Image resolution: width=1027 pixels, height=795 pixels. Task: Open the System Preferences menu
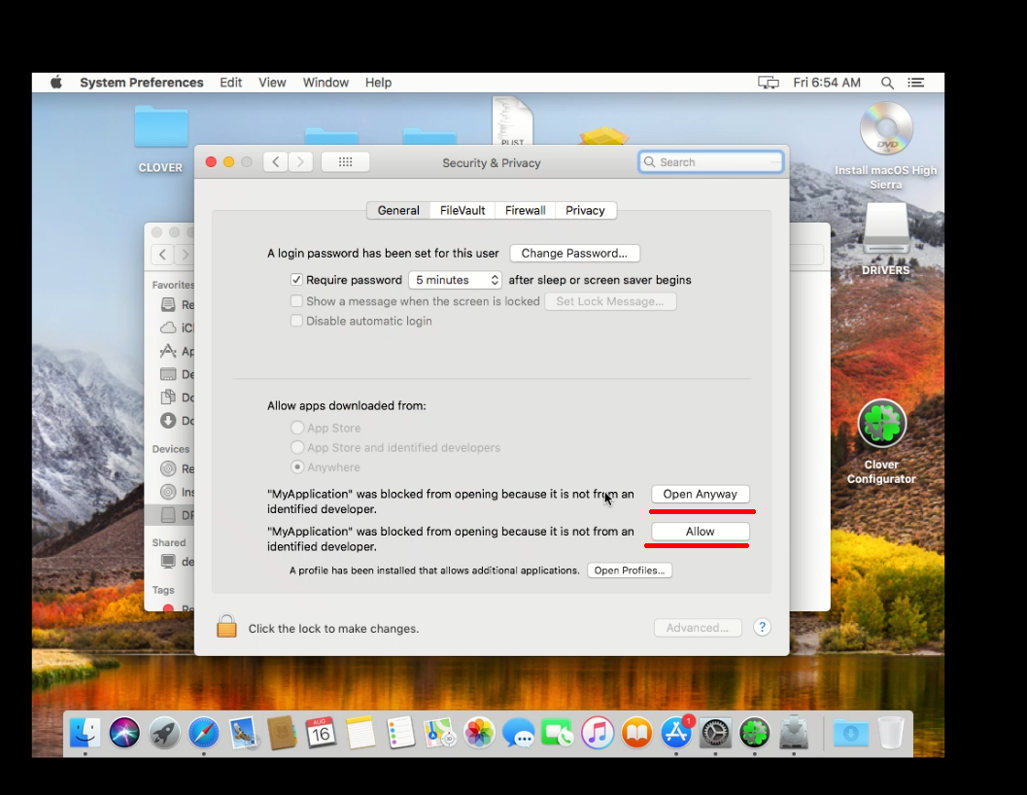(x=142, y=83)
